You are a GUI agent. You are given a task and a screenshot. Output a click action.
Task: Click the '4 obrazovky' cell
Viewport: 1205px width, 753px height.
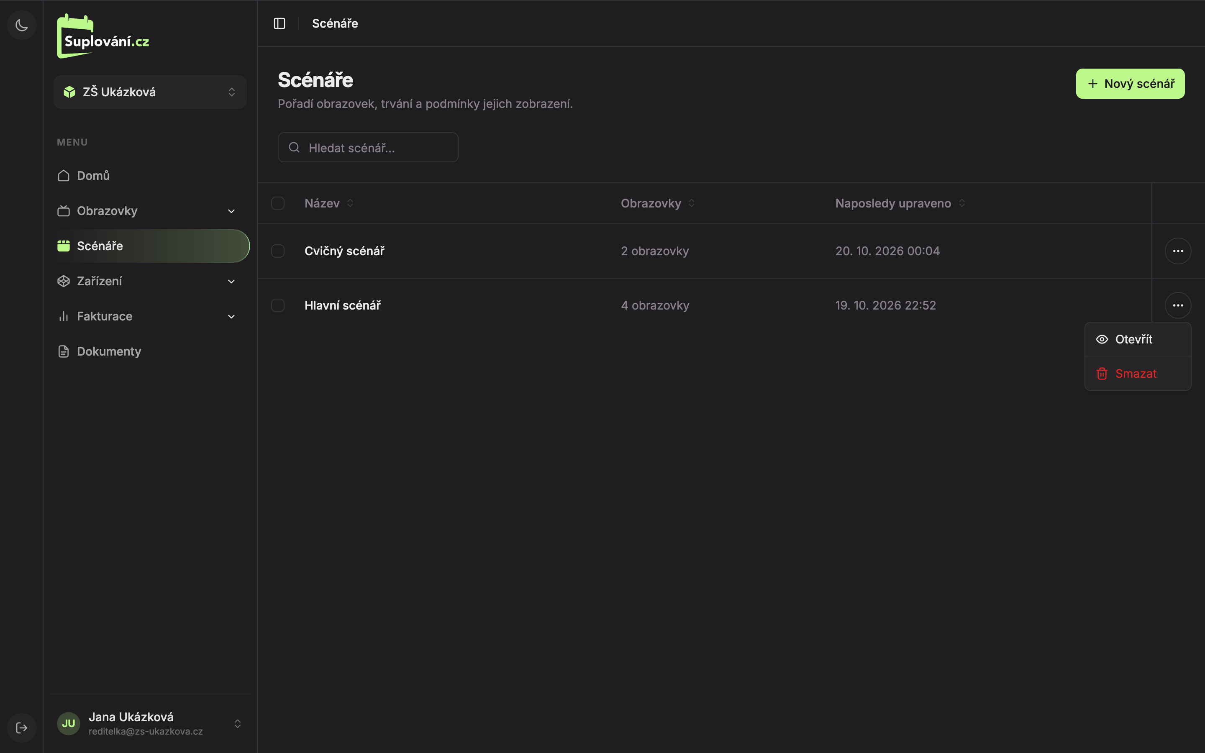(x=655, y=305)
